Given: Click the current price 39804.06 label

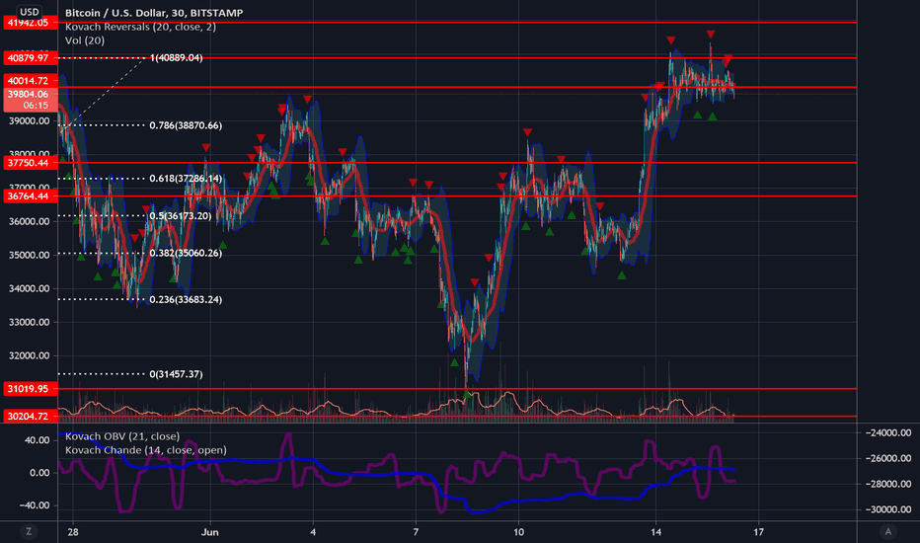Looking at the screenshot, I should (x=30, y=100).
